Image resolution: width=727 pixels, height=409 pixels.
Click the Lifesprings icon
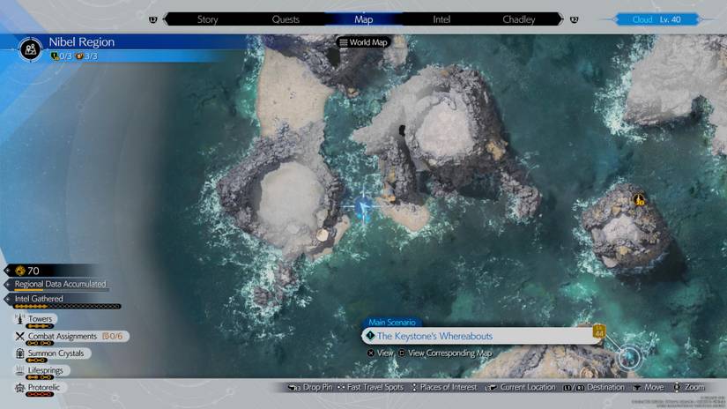20,371
